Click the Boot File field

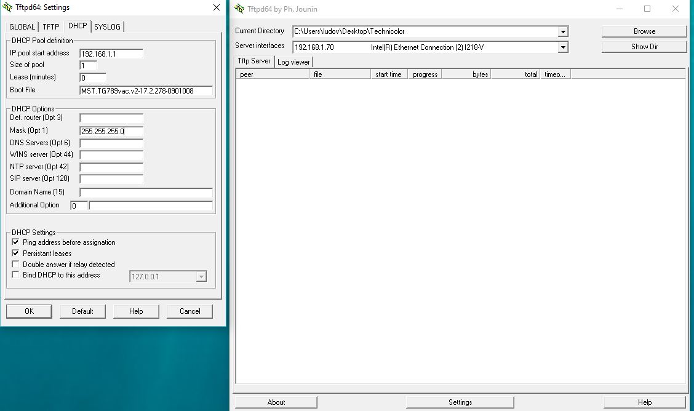(x=146, y=90)
